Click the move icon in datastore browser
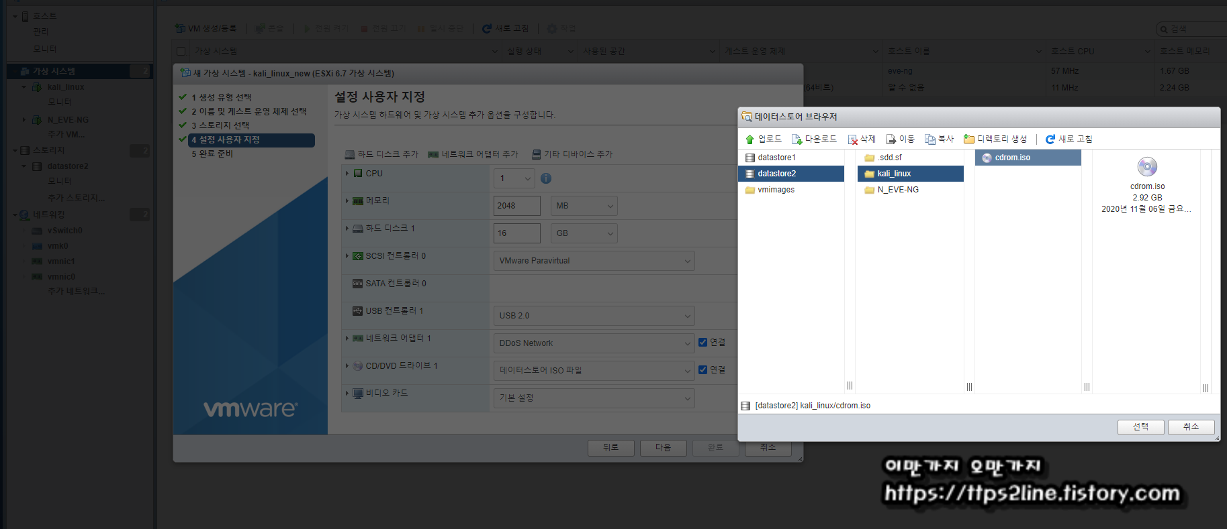Screen dimensions: 1227x529 click(x=891, y=139)
